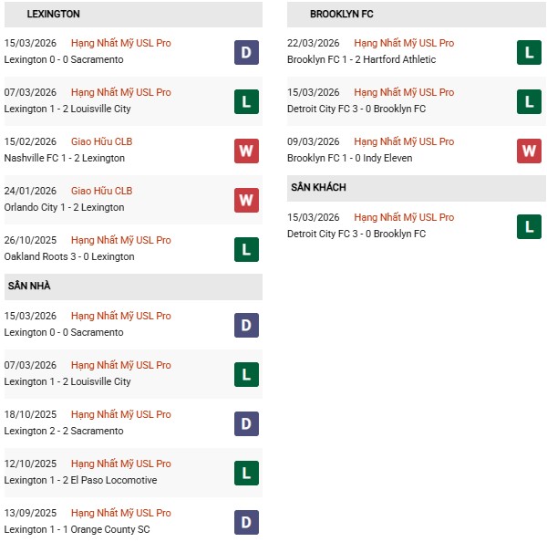
Task: Click Brooklyn FC 1 - 0 Indy Eleven result
Action: pyautogui.click(x=349, y=158)
